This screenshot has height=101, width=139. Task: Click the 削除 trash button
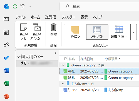tap(54, 30)
